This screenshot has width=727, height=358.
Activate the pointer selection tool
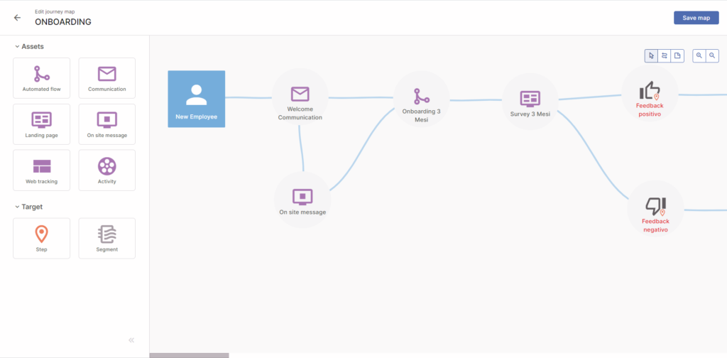(x=651, y=55)
